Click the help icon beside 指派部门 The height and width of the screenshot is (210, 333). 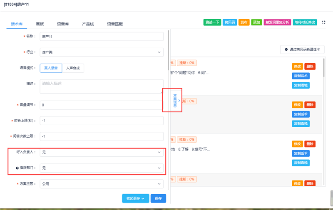click(x=17, y=168)
